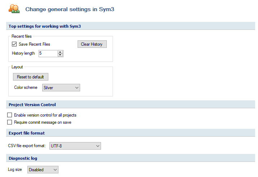
Task: Expand the CSV file export format dropdown
Action: [x=75, y=146]
